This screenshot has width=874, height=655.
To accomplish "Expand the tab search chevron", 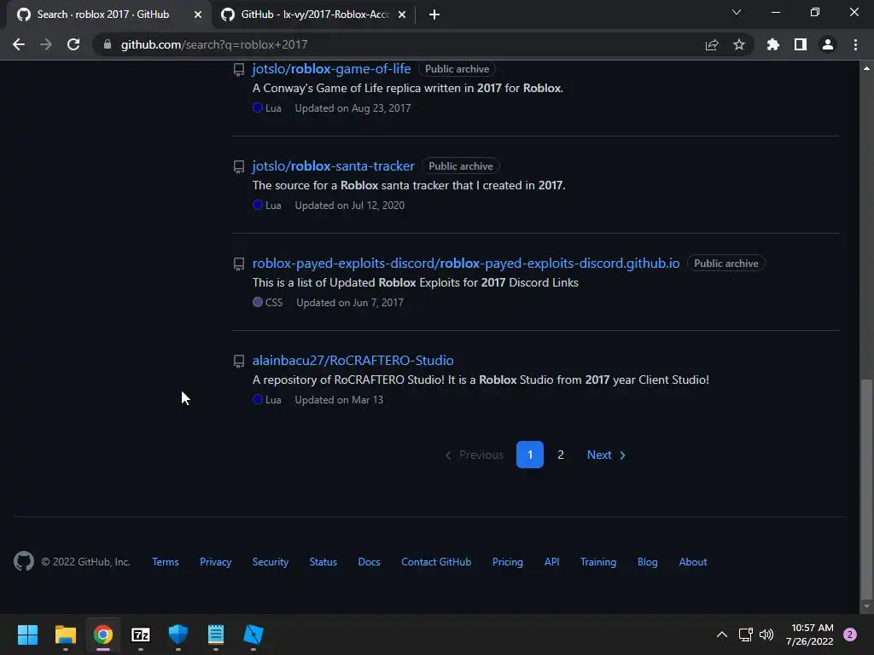I will pos(737,12).
